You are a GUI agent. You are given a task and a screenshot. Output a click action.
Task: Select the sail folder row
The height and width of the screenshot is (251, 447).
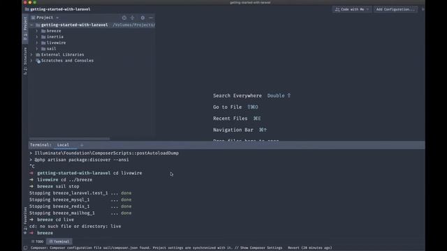(x=91, y=49)
